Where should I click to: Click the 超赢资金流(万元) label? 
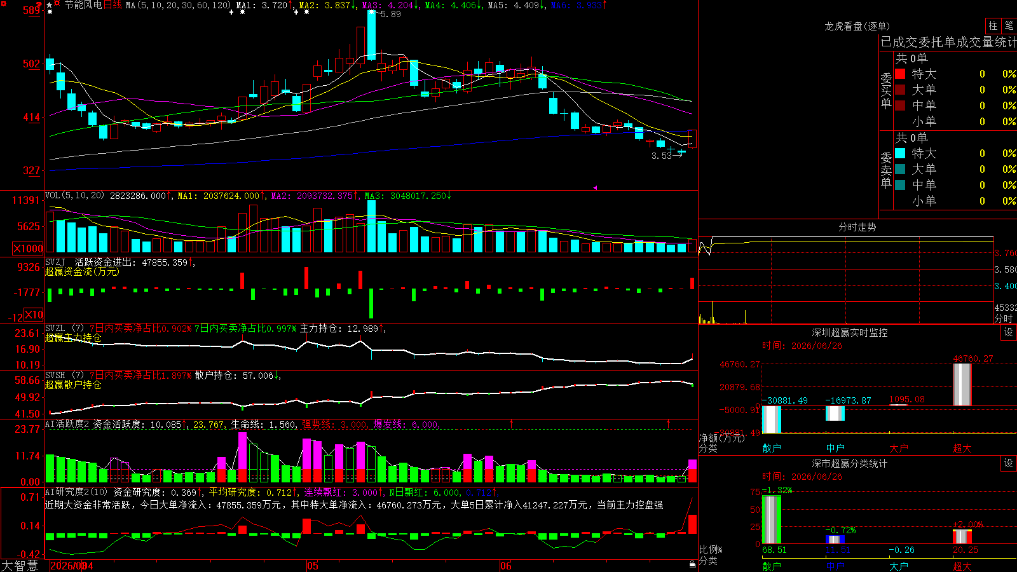point(82,271)
